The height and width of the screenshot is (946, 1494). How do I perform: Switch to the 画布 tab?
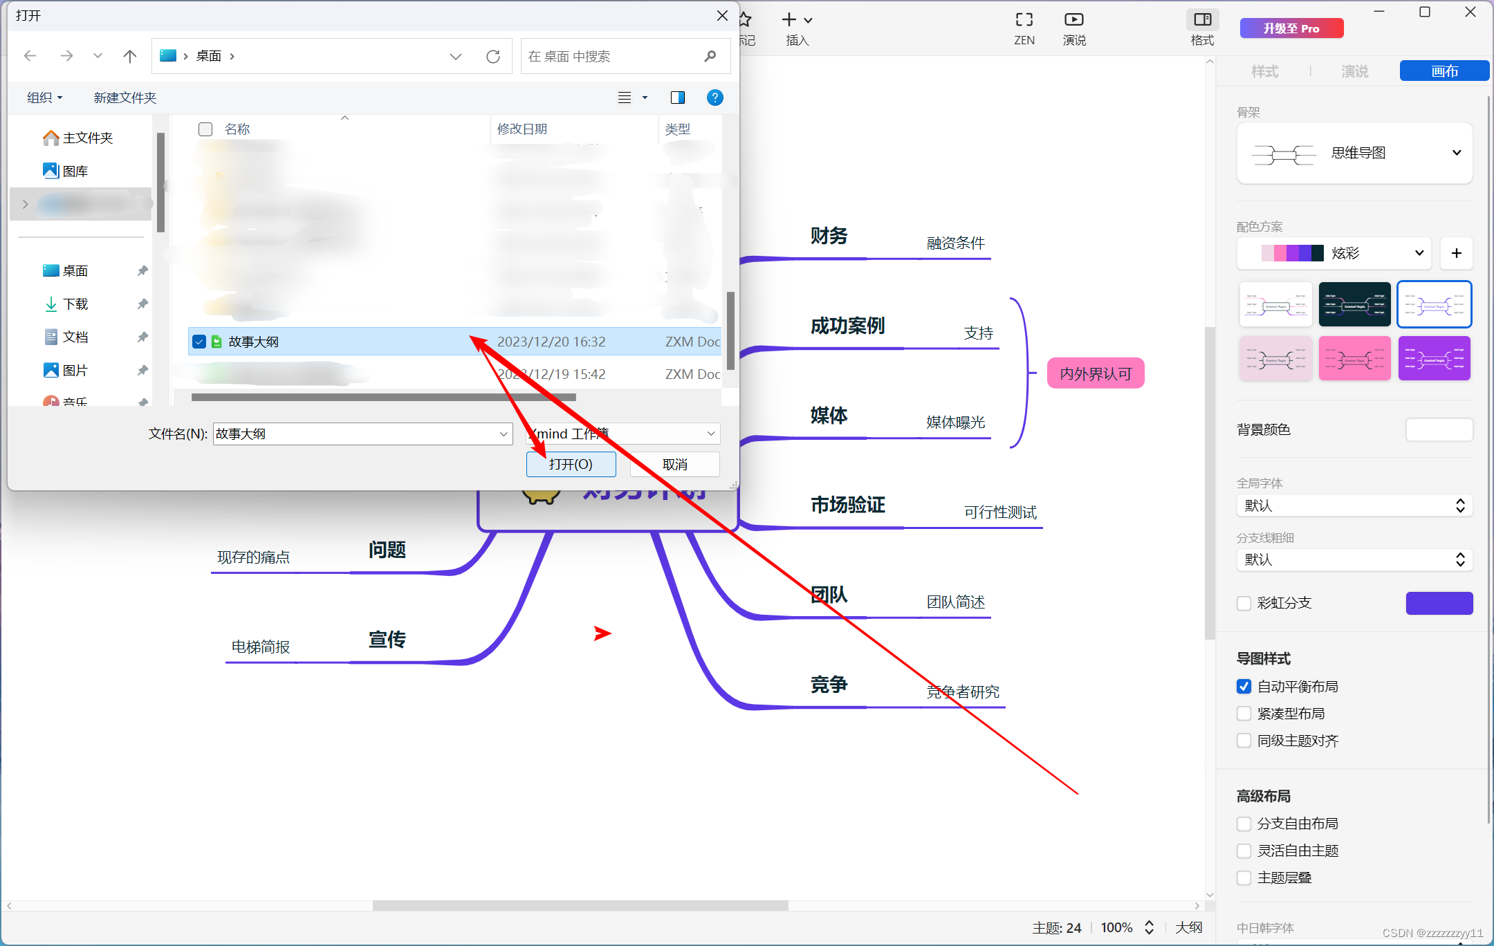pos(1444,71)
